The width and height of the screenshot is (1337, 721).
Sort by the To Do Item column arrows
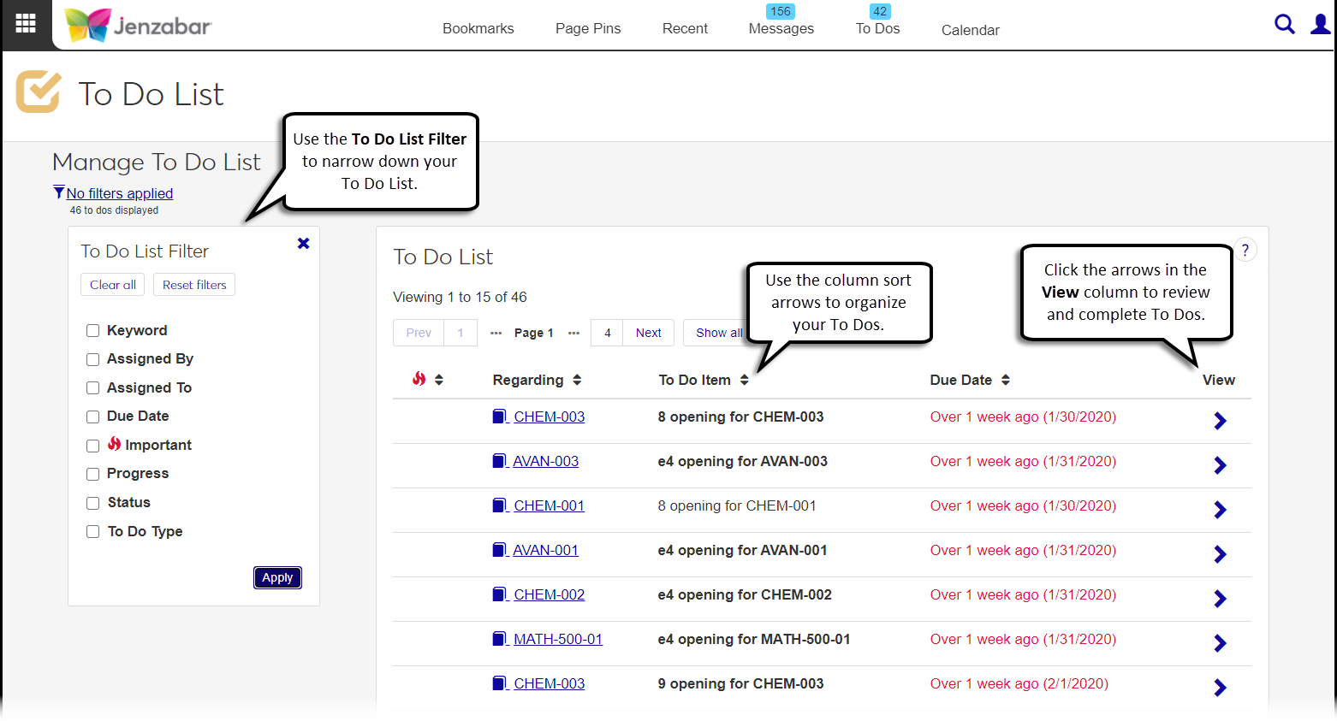(x=745, y=380)
